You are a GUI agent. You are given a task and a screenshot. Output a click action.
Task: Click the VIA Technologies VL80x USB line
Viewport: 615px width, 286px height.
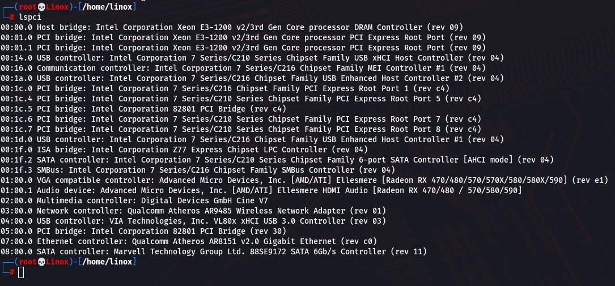tap(193, 221)
